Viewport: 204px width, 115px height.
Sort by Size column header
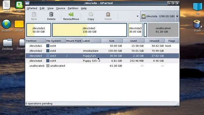click(x=112, y=41)
